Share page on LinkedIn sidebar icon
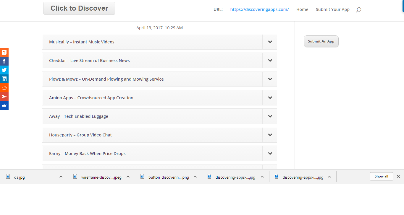The image size is (404, 215). coord(4,79)
